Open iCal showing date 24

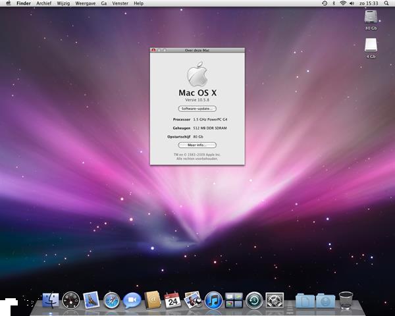172,300
